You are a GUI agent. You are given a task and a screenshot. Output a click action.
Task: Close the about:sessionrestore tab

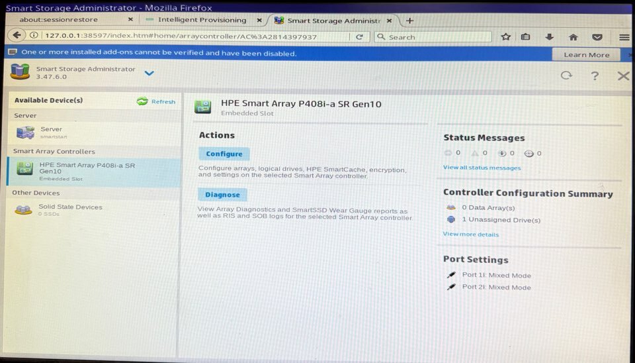point(130,19)
